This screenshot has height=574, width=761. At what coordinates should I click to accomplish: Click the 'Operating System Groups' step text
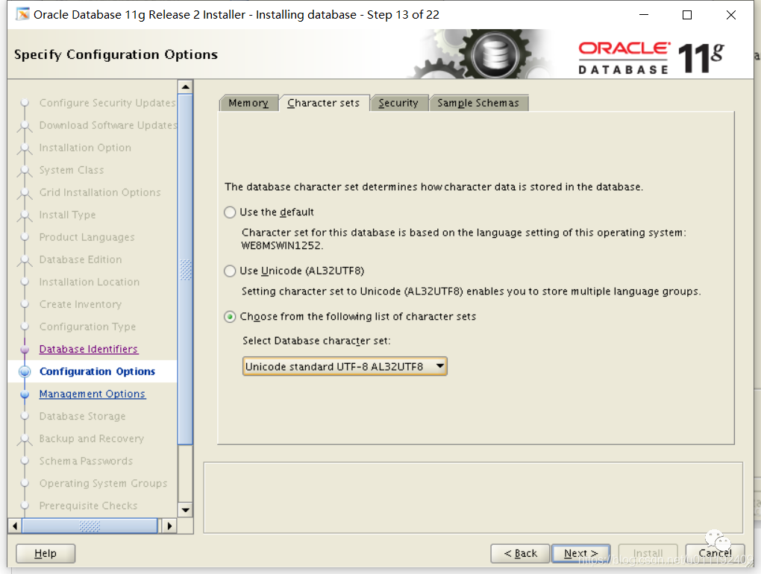click(104, 483)
